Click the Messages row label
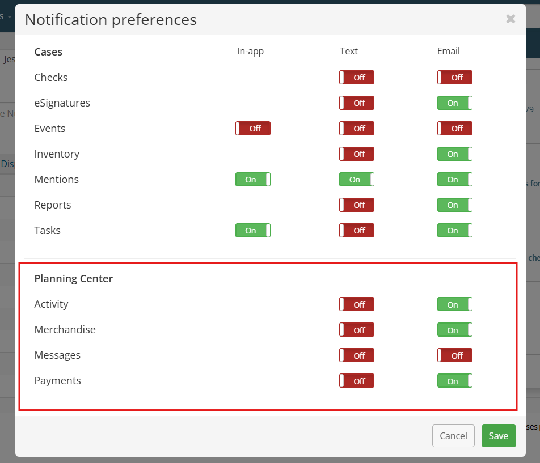Image resolution: width=540 pixels, height=463 pixels. tap(57, 355)
